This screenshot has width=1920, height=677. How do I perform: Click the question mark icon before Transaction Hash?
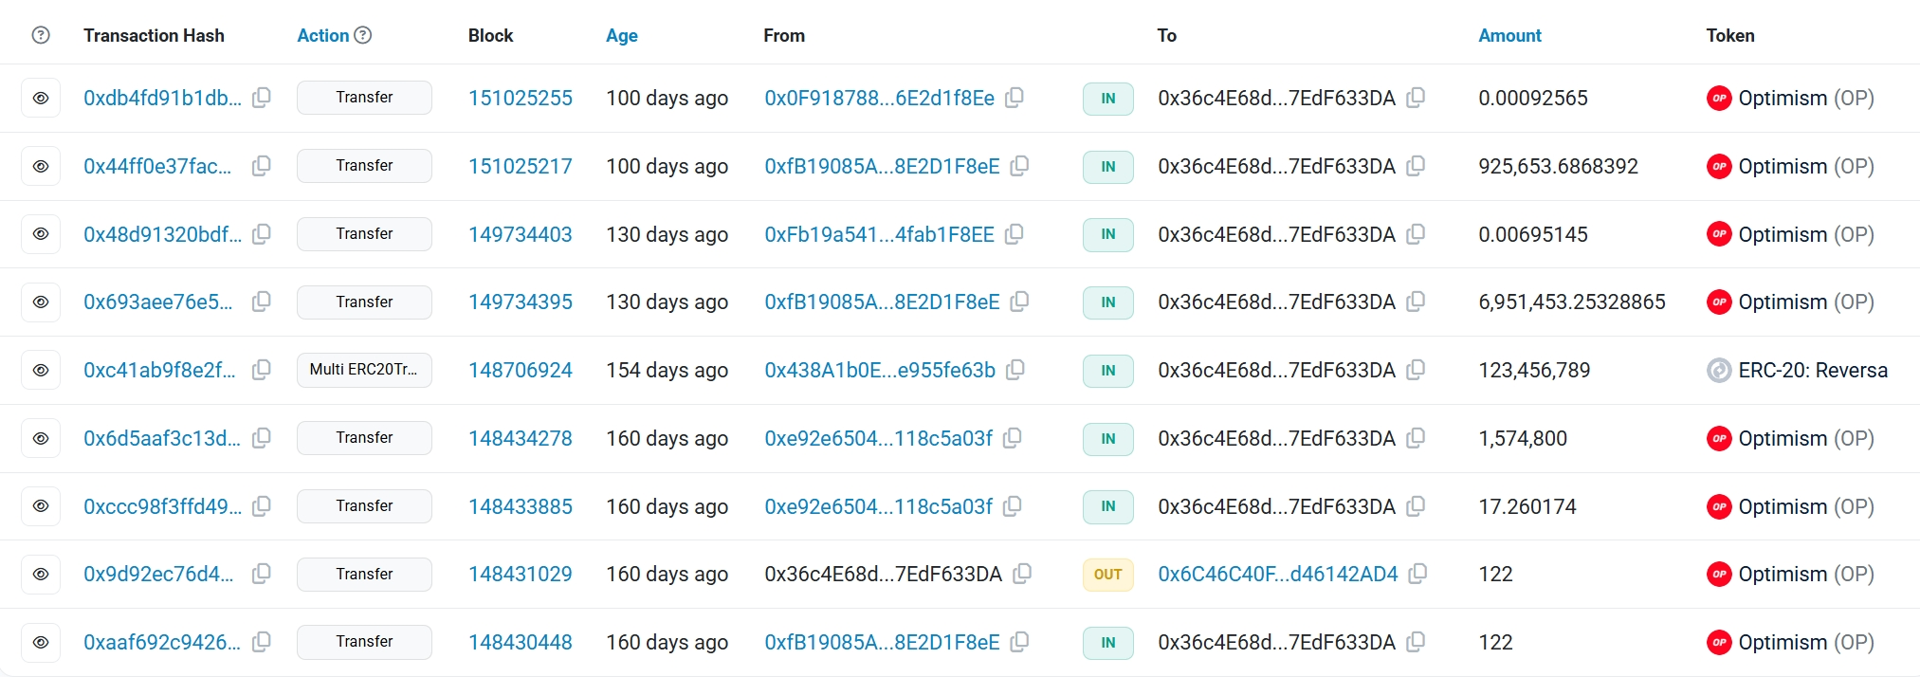41,35
